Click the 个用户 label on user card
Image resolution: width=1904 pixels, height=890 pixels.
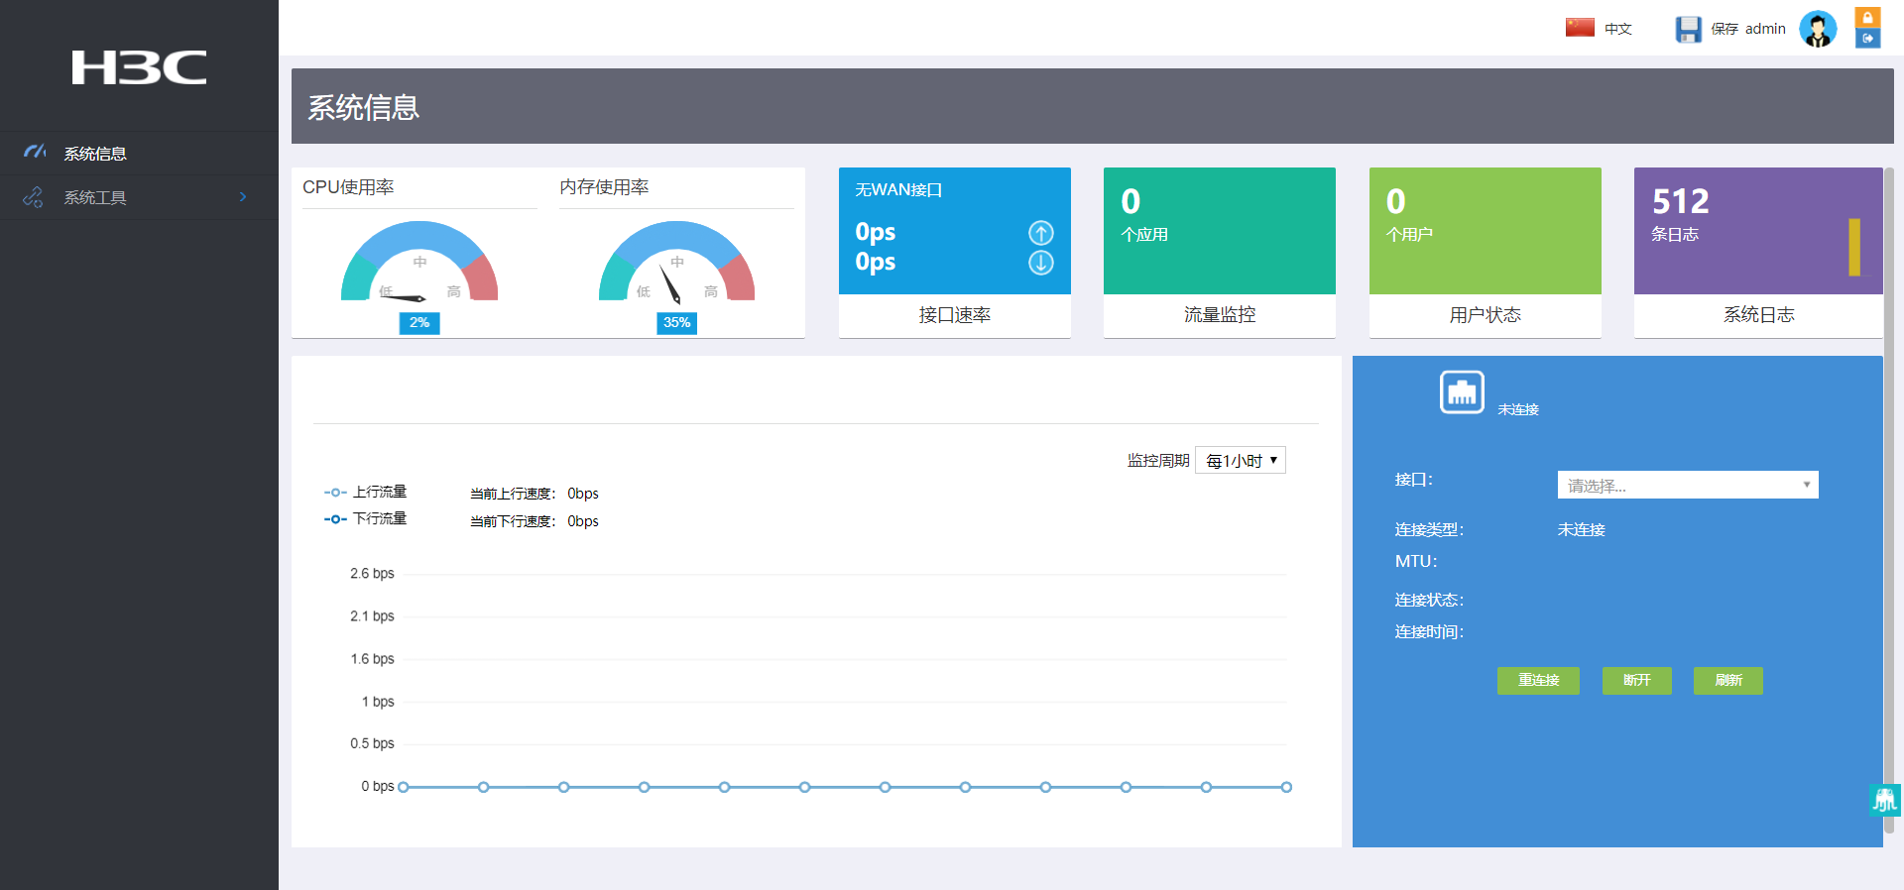tap(1409, 235)
